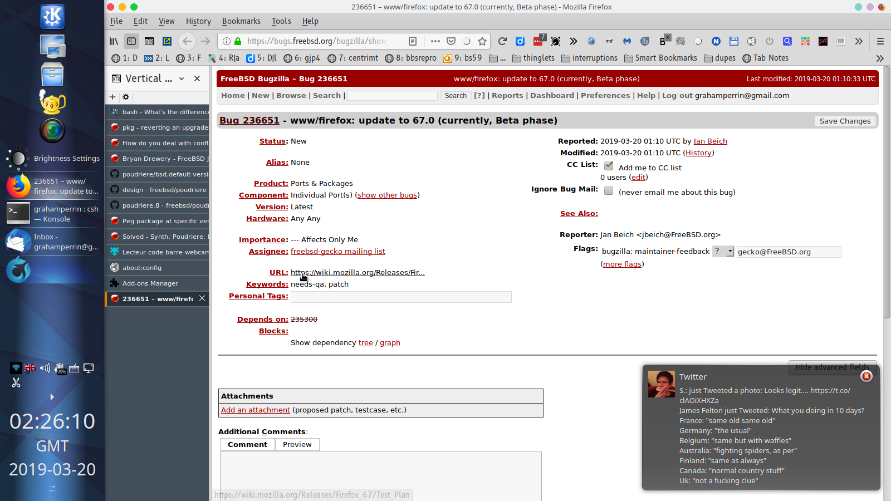The image size is (891, 501).
Task: Open the 'thinglets' bookmarks folder
Action: (x=533, y=58)
